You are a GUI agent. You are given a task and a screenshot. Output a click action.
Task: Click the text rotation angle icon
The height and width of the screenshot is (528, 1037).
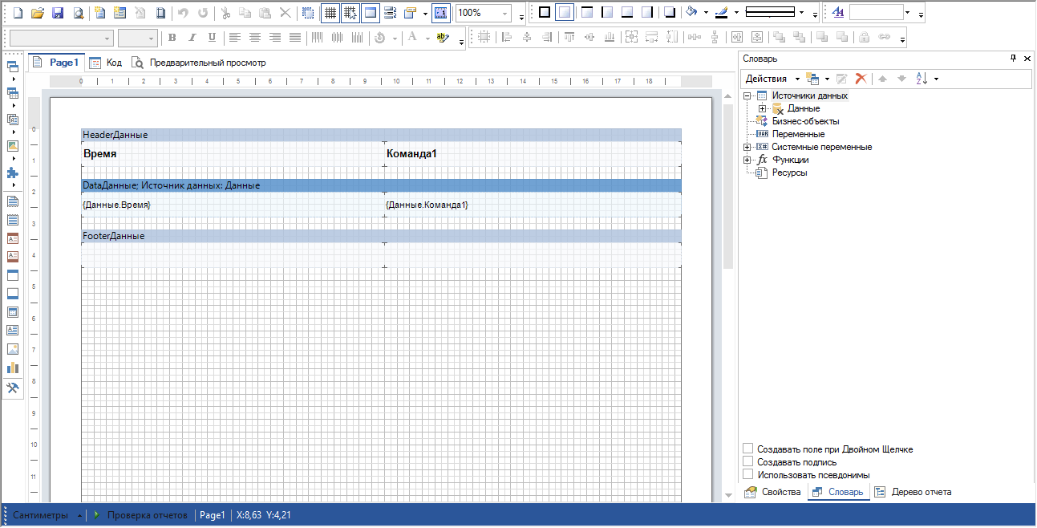(x=380, y=38)
